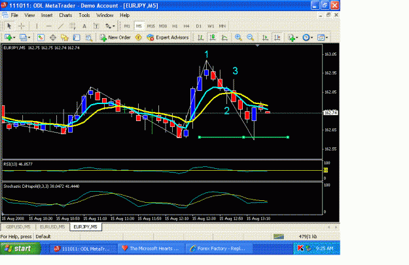Image resolution: width=409 pixels, height=265 pixels.
Task: Open the View menu
Action: tap(29, 16)
